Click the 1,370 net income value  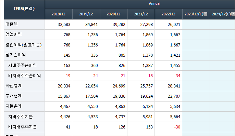[148, 55]
